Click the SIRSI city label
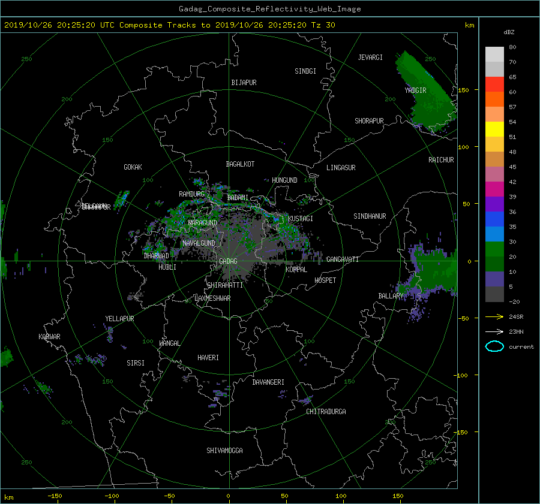540x504 pixels. coord(136,363)
